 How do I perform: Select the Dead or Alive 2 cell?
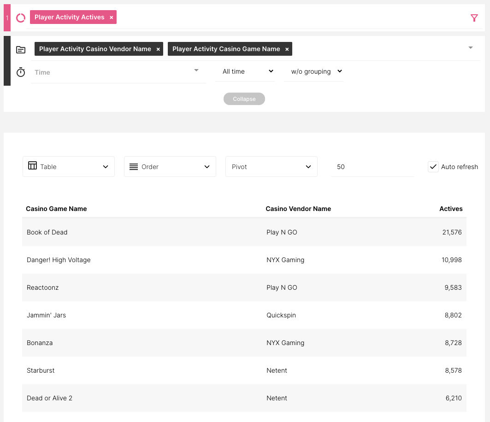point(49,398)
